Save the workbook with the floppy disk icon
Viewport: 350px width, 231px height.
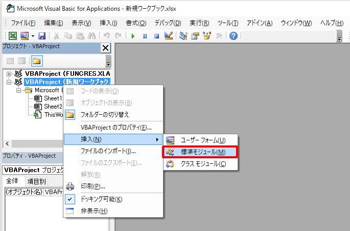click(42, 36)
